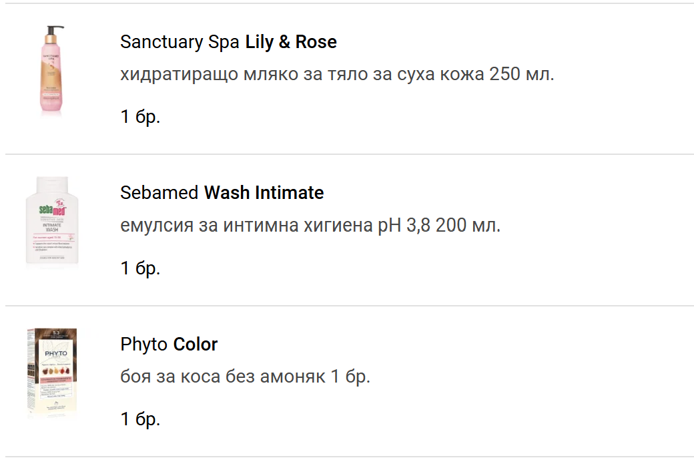Click the intimate hygiene emulsion description text
The width and height of the screenshot is (694, 458).
click(310, 225)
